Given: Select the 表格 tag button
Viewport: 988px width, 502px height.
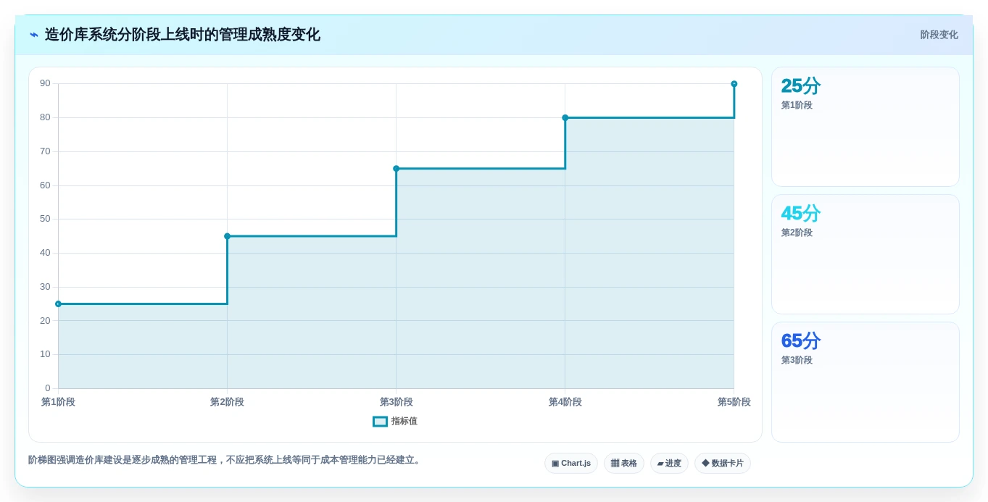Looking at the screenshot, I should 624,464.
